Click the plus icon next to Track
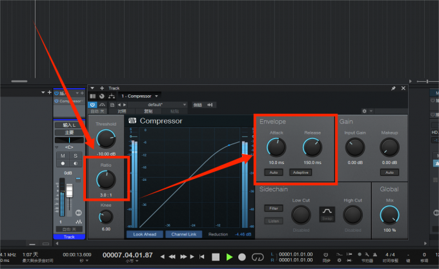 click(x=102, y=88)
